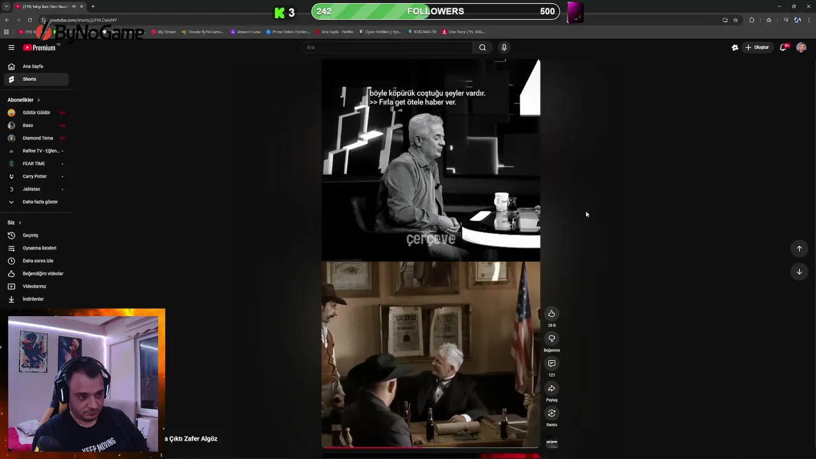The height and width of the screenshot is (459, 816).
Task: Click the Oluştur create button
Action: pos(757,47)
